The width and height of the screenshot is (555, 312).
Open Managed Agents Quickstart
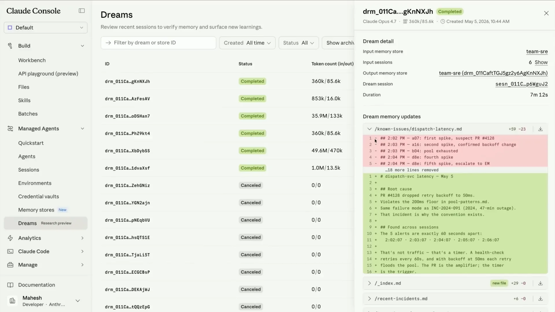pyautogui.click(x=31, y=143)
